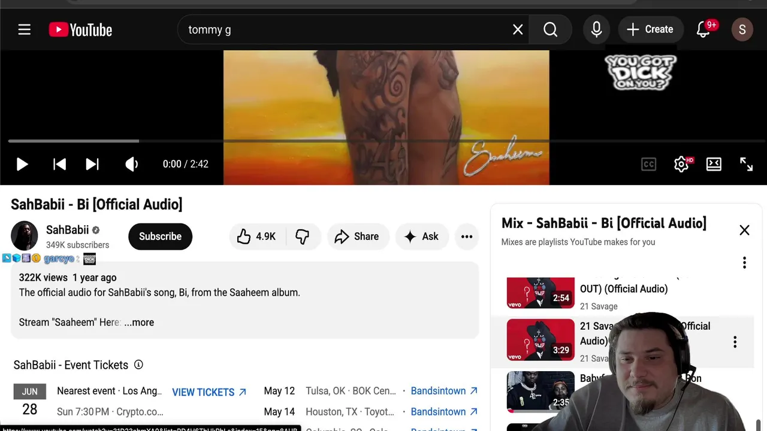
Task: Like the video with 4.9K likes
Action: tap(256, 236)
